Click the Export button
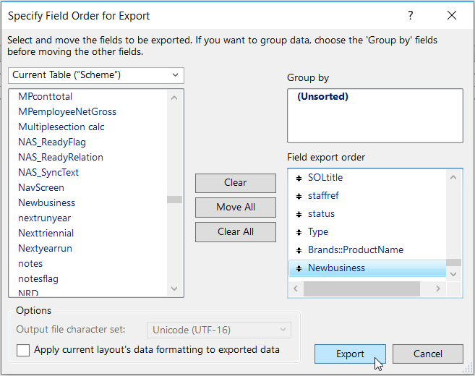475x376 pixels. [x=350, y=354]
